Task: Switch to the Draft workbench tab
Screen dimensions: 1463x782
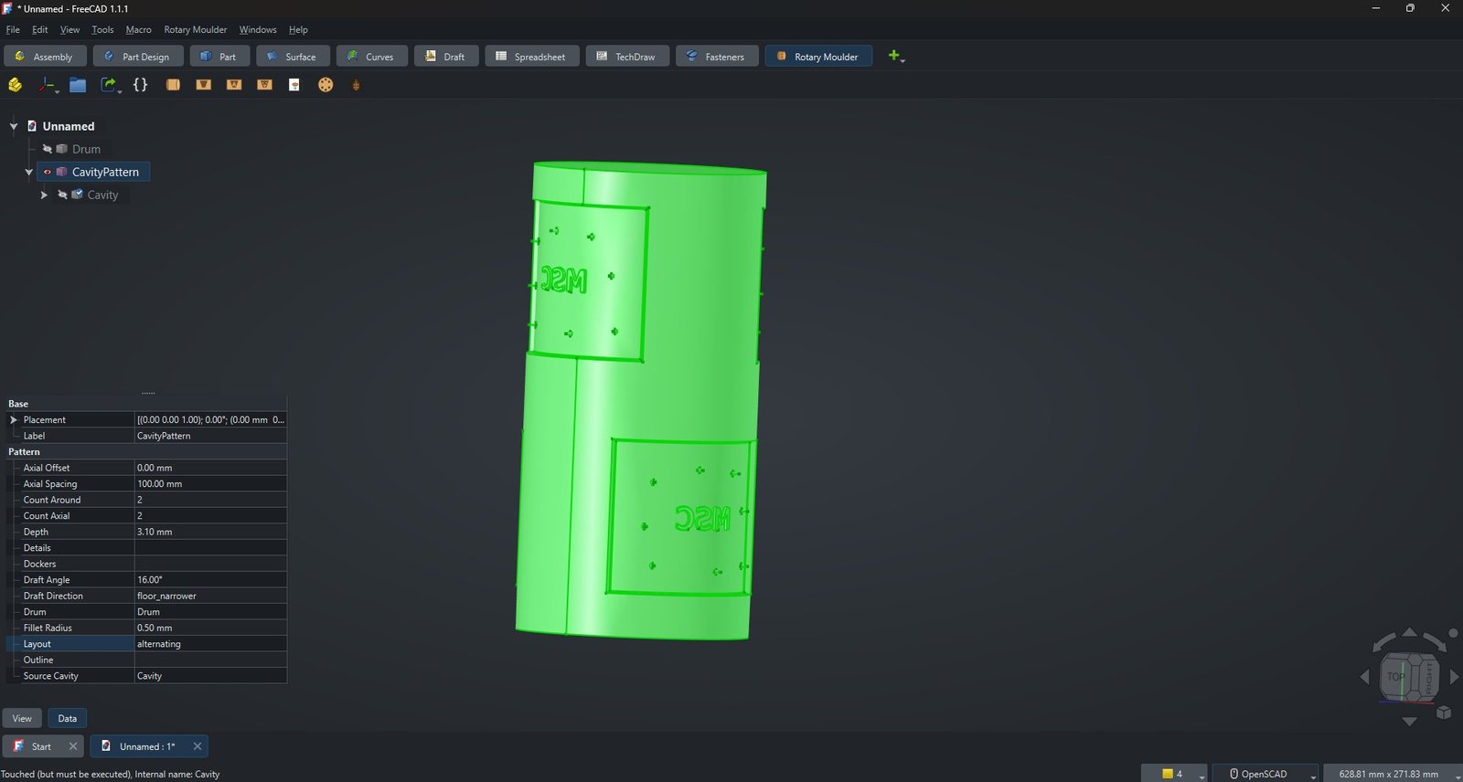Action: pyautogui.click(x=446, y=57)
